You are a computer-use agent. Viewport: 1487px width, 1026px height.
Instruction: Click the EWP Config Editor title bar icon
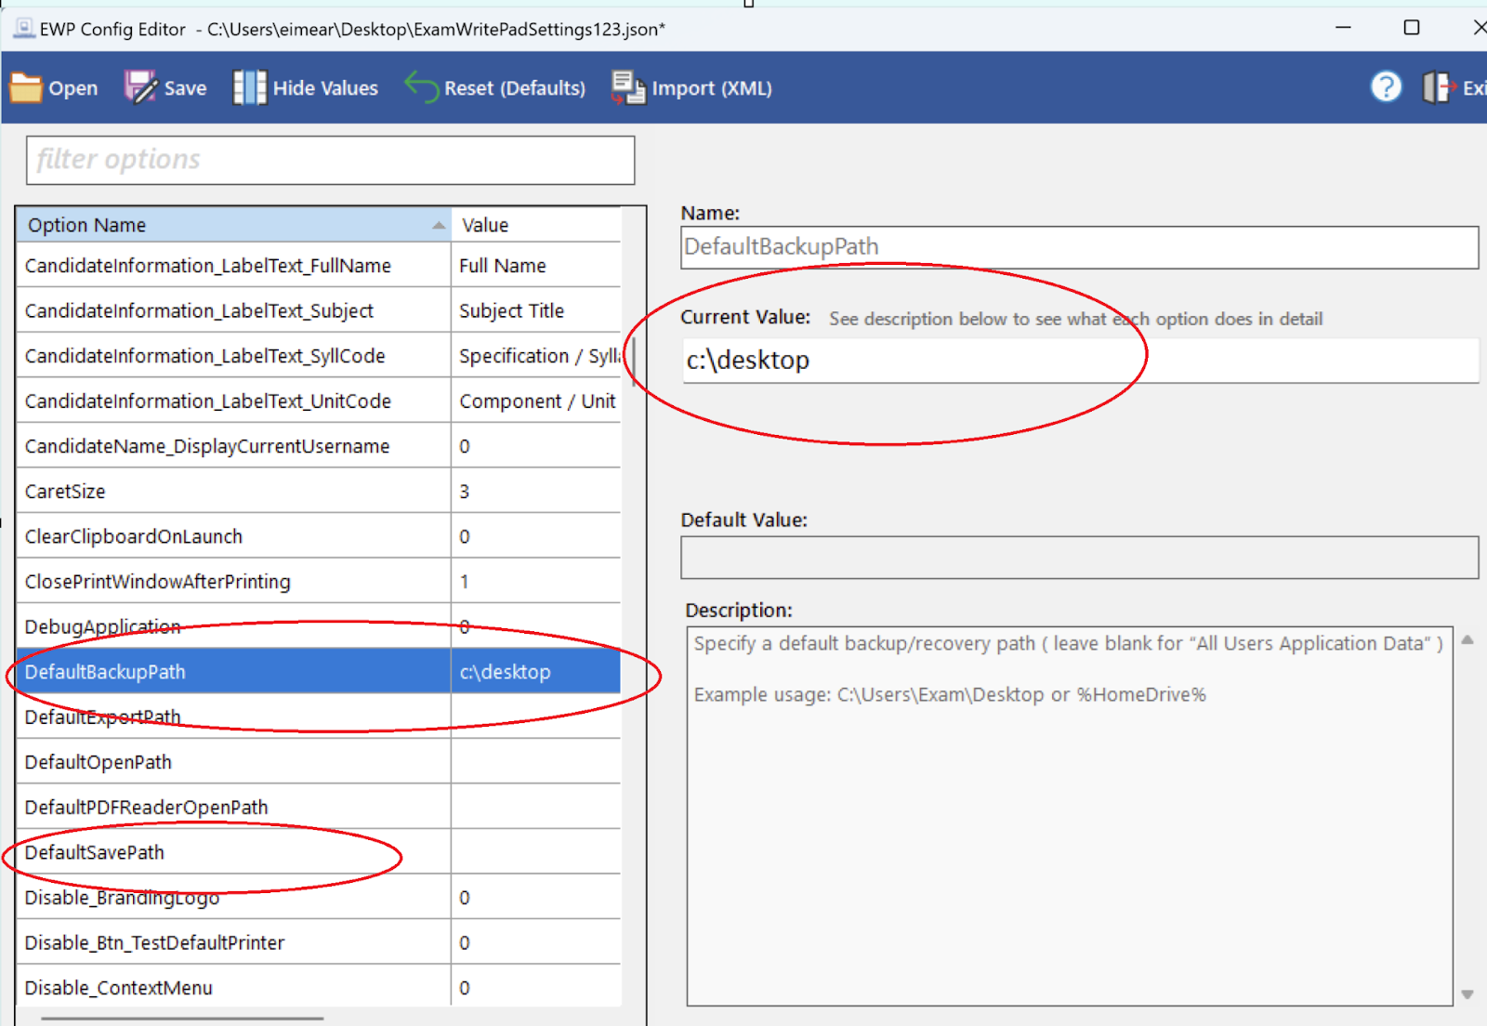(x=24, y=29)
